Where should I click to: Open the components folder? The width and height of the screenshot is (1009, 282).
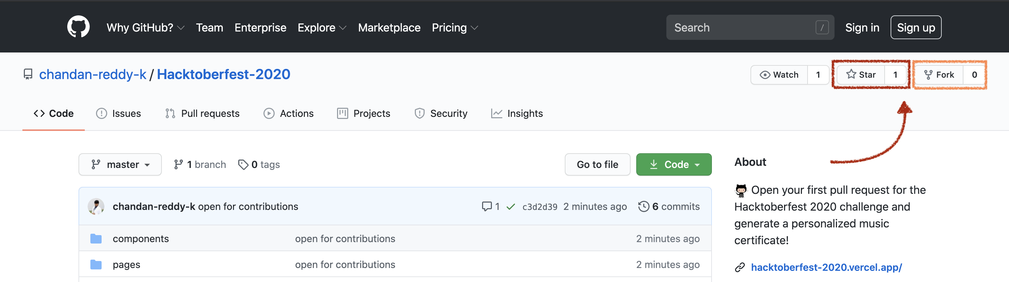point(140,239)
